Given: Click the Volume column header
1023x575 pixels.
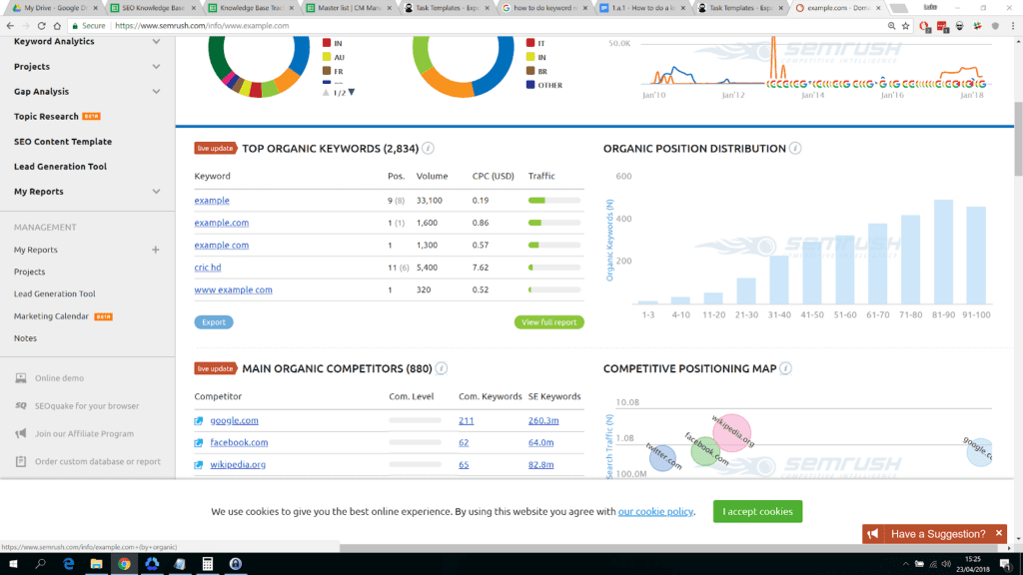Looking at the screenshot, I should pos(432,177).
